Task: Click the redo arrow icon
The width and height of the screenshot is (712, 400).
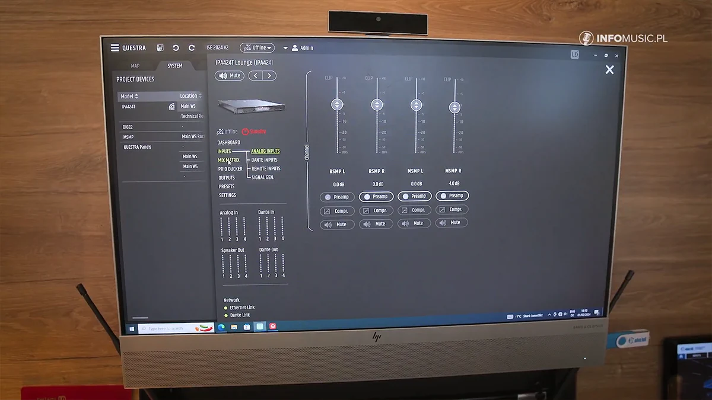Action: tap(192, 48)
